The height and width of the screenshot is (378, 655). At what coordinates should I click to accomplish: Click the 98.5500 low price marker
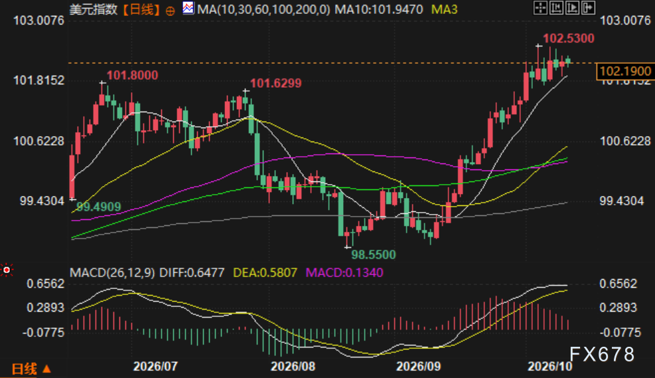(374, 254)
